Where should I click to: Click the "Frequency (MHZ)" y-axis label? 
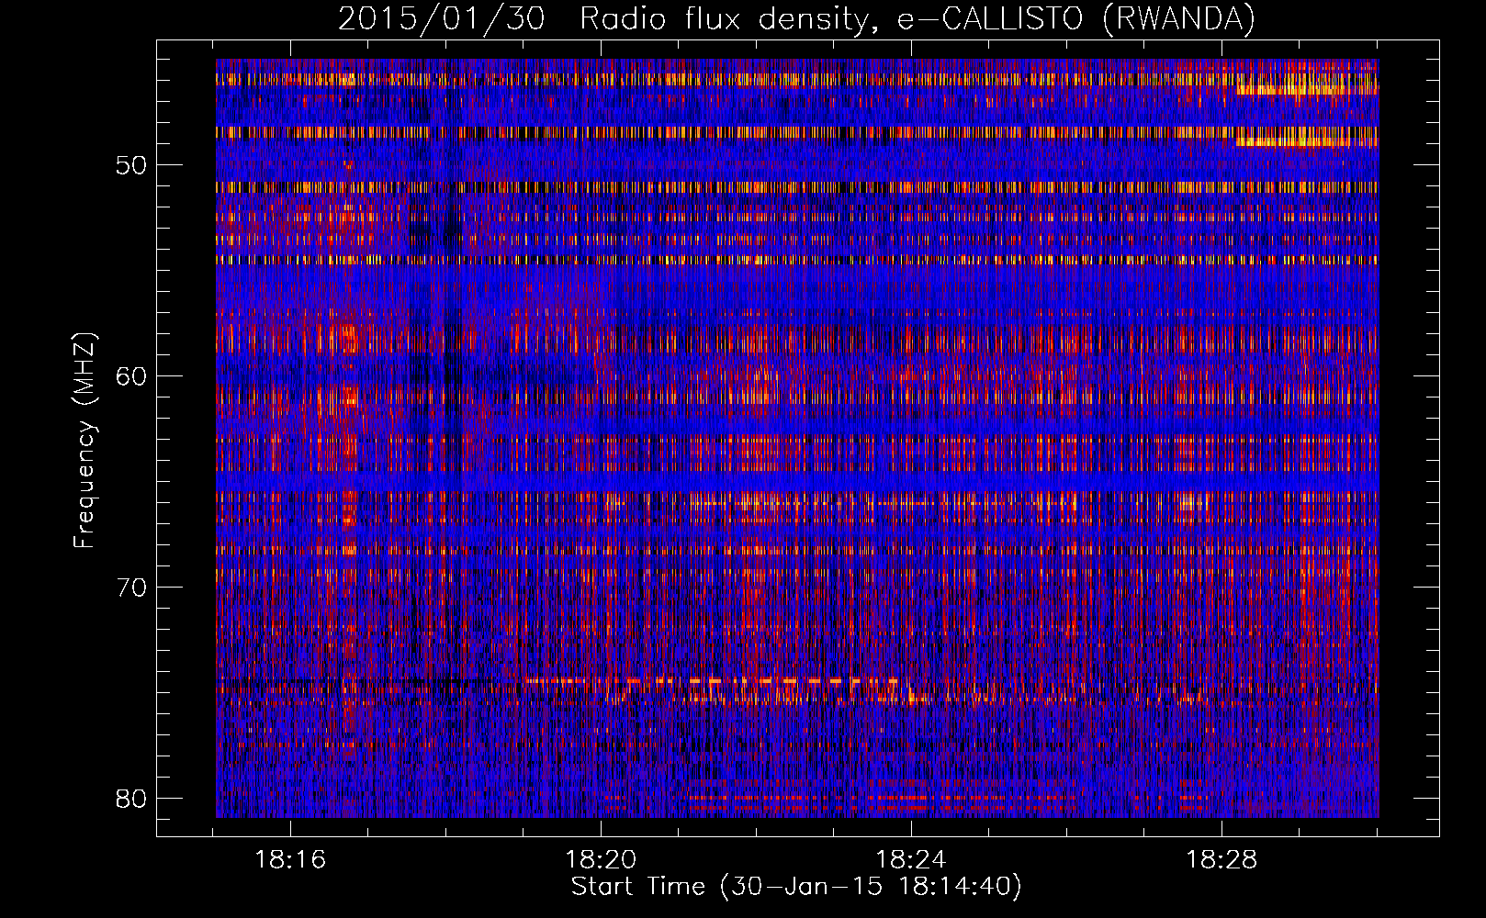(84, 442)
